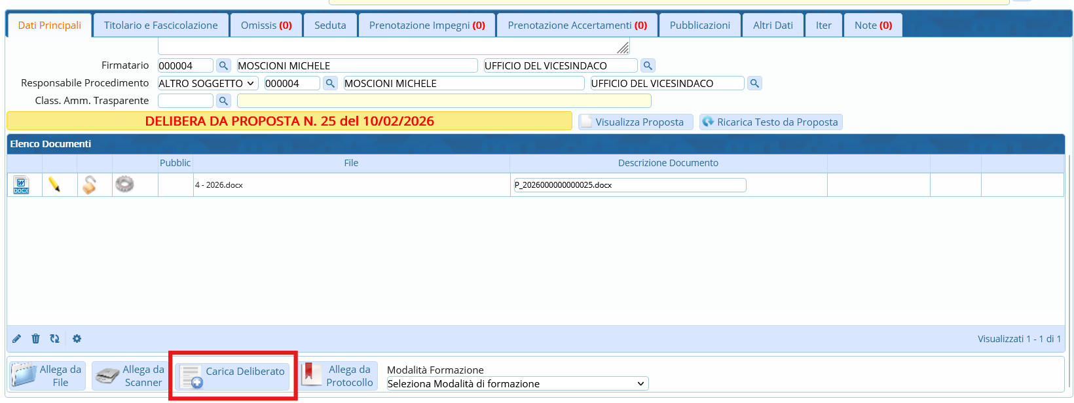Screen dimensions: 1074x403
Task: Click the pencil edit icon in the grid footer
Action: 17,339
